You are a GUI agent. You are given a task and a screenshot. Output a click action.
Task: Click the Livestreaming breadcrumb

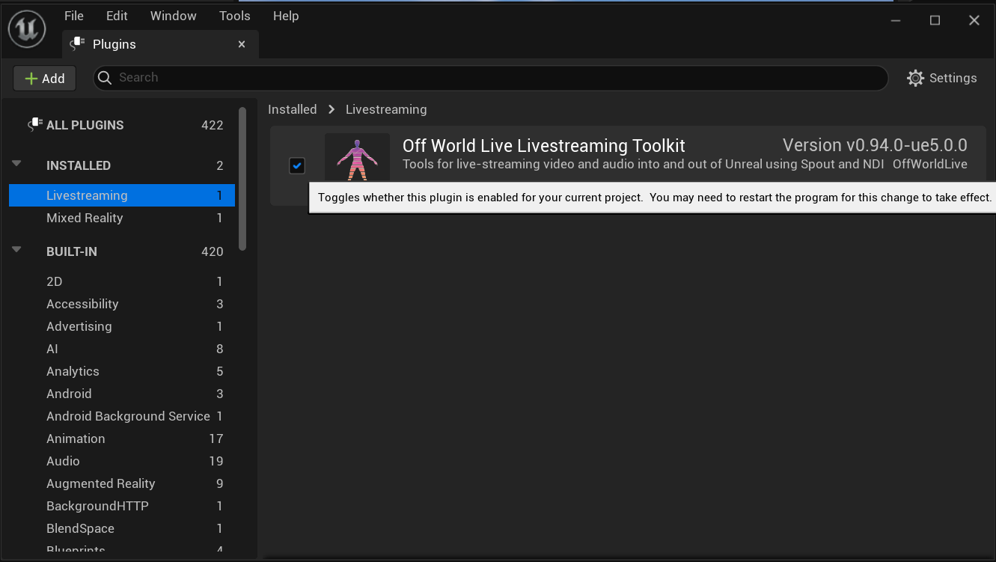(386, 109)
